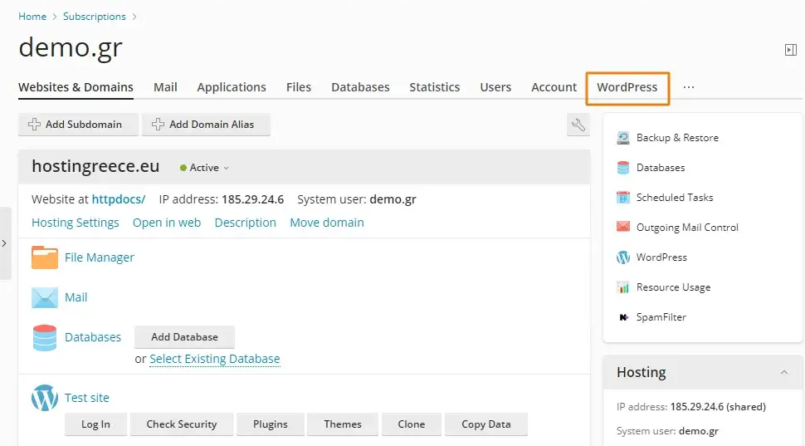This screenshot has width=805, height=446.
Task: Open Scheduled Tasks label in sidebar
Action: pos(675,198)
